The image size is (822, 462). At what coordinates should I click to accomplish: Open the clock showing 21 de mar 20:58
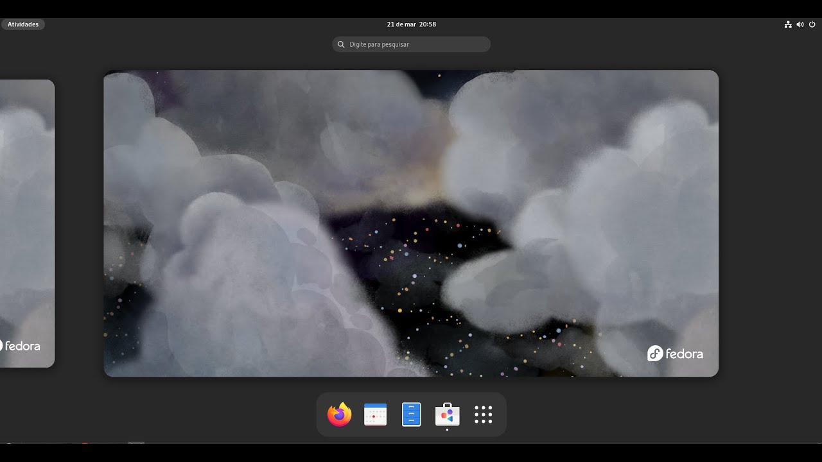pos(412,24)
